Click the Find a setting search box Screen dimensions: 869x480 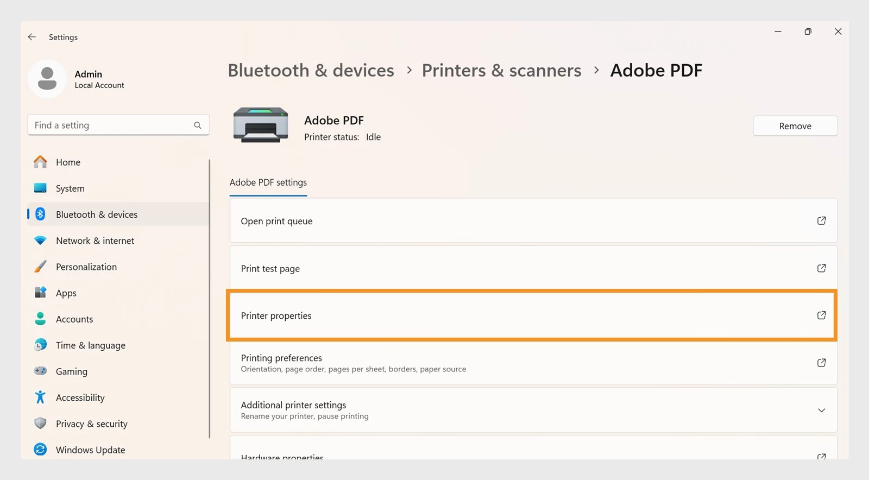click(x=118, y=125)
